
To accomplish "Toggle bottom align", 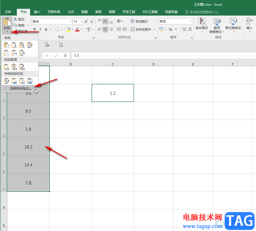I will pyautogui.click(x=111, y=21).
